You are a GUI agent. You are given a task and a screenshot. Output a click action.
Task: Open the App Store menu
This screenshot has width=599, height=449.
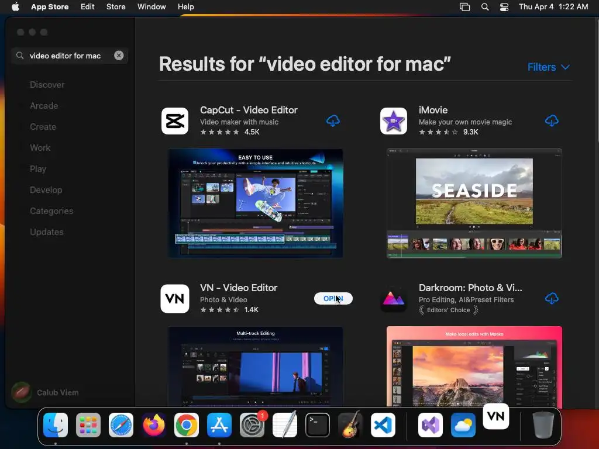click(x=50, y=6)
